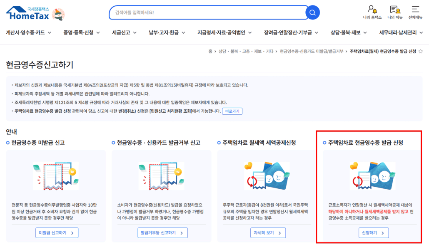This screenshot has width=429, height=247.
Task: Click the 주택임차료 현금영수증 발급 신청 illustration
Action: 373,176
